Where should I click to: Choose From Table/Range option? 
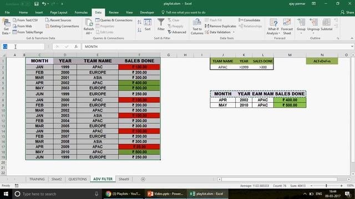[x=28, y=32]
